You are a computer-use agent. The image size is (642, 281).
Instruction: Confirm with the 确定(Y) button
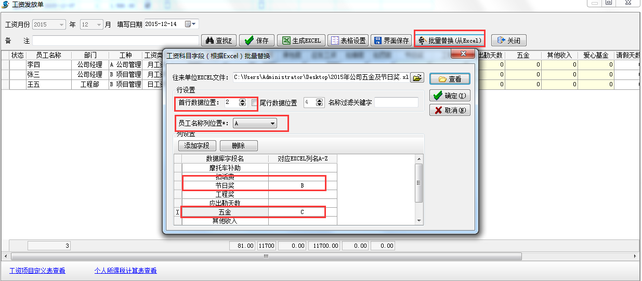click(x=450, y=96)
